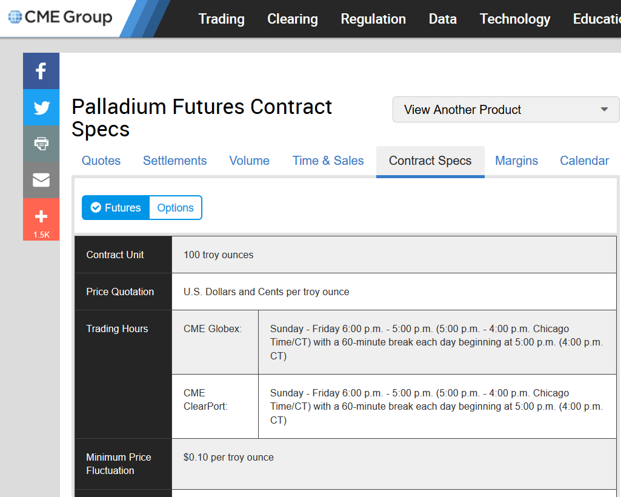
Task: Select the Futures toggle option
Action: click(x=116, y=208)
